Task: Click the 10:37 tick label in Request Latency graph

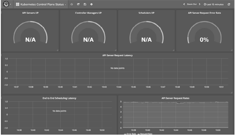Action: [16, 87]
